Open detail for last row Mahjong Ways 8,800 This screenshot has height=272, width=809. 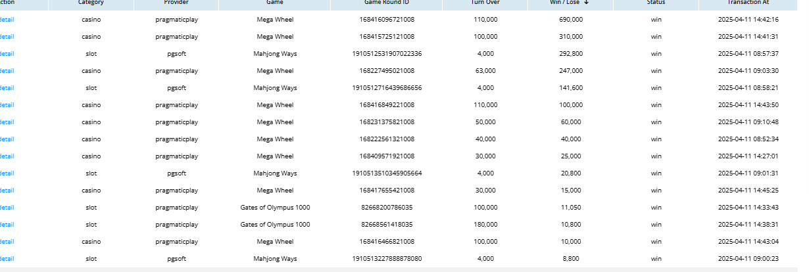pyautogui.click(x=7, y=259)
